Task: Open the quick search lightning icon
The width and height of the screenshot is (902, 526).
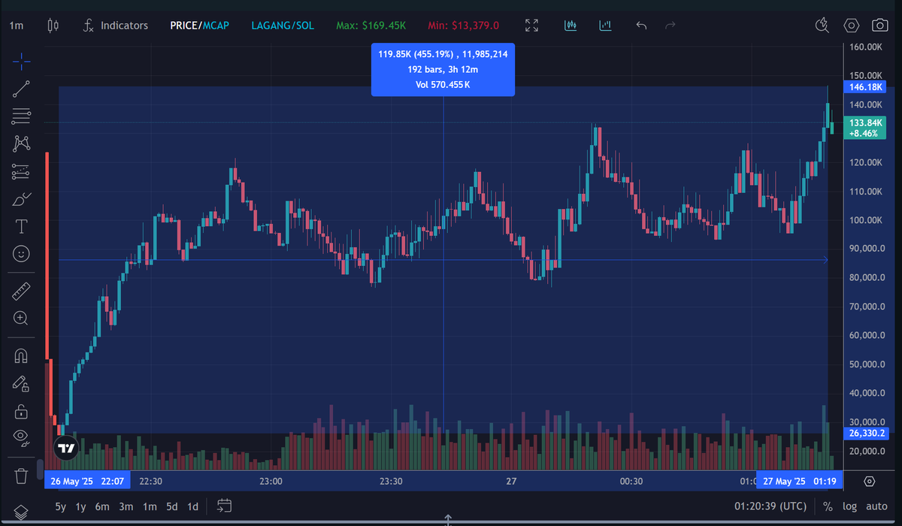Action: [822, 26]
